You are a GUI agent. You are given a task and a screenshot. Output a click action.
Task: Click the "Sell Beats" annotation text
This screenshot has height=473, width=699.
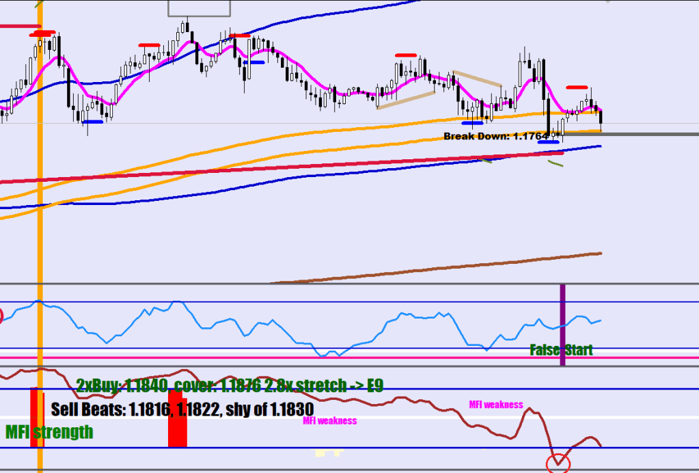click(182, 409)
